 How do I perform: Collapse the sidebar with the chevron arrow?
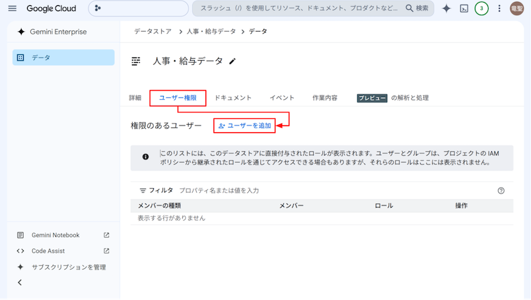20,283
